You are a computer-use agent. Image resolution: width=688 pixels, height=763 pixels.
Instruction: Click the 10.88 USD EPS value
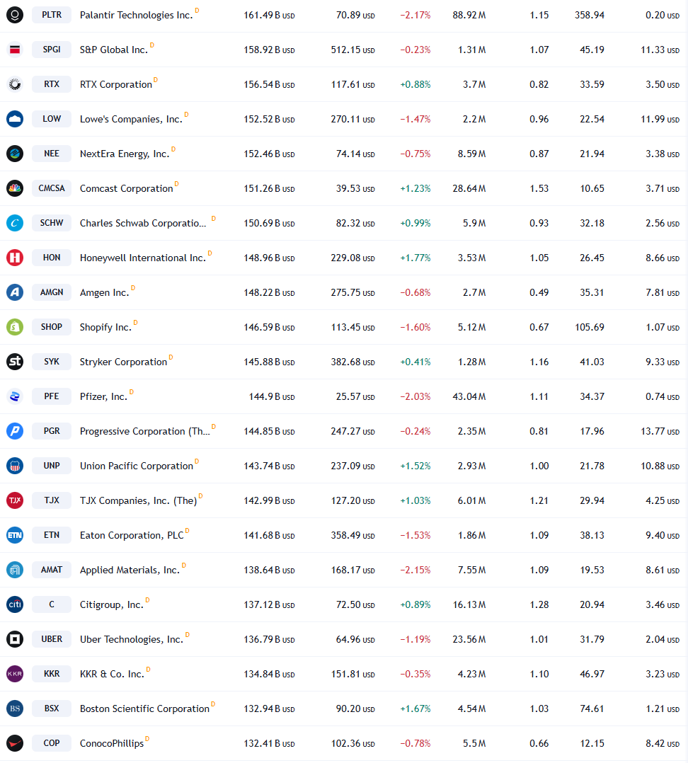tap(660, 466)
